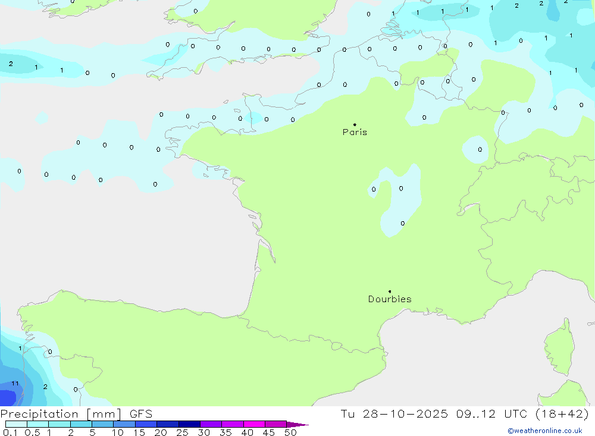
Task: Click the 1–2 mm legend color swatch
Action: point(59,424)
